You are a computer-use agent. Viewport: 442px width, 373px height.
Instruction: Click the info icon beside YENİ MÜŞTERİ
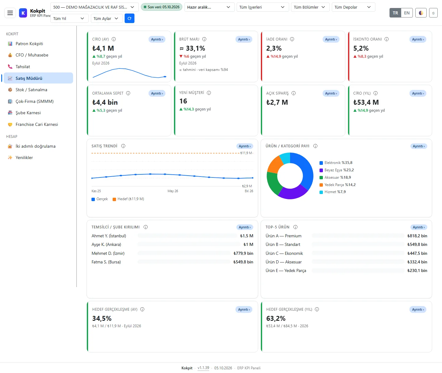click(209, 93)
